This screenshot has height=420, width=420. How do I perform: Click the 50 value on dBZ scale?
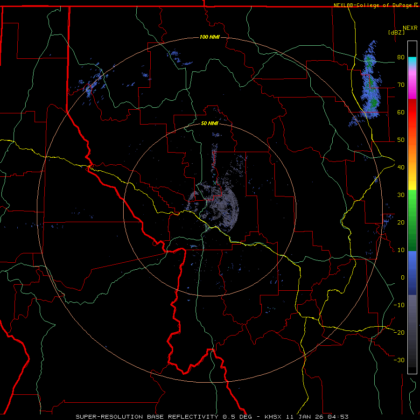401,140
